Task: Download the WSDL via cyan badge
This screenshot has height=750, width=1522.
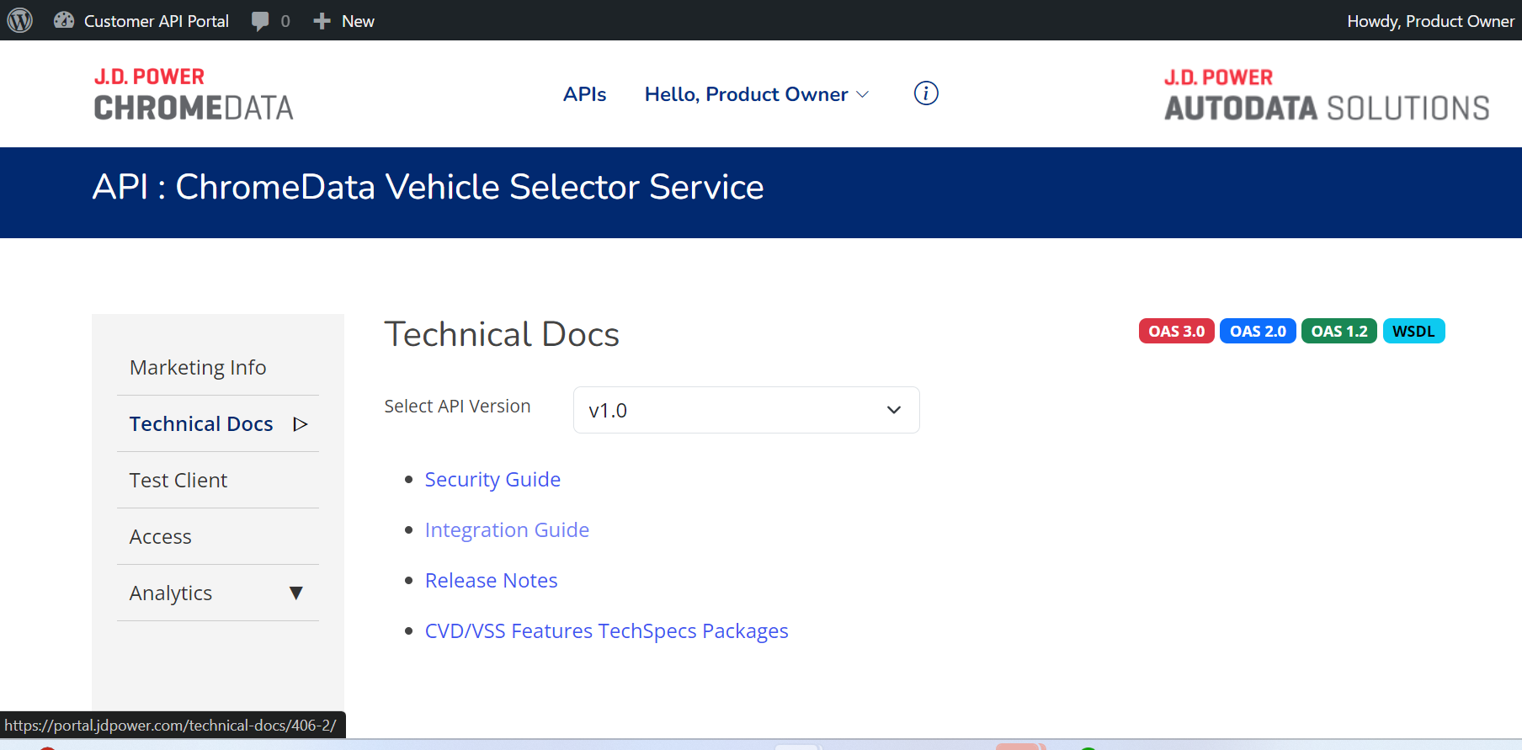Action: coord(1413,332)
